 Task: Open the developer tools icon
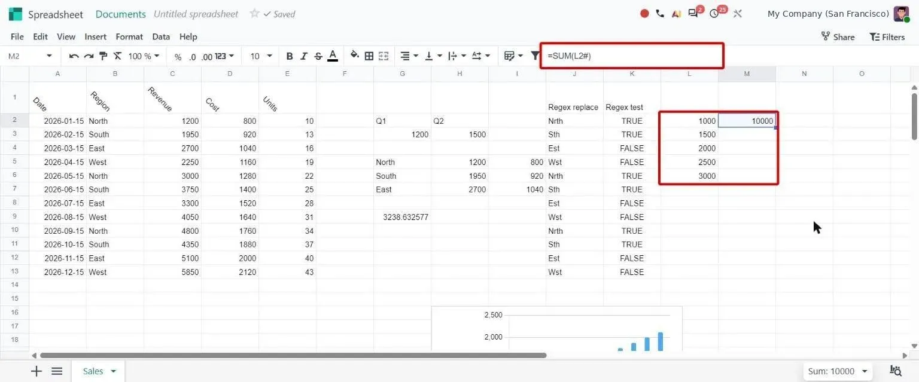click(x=737, y=13)
